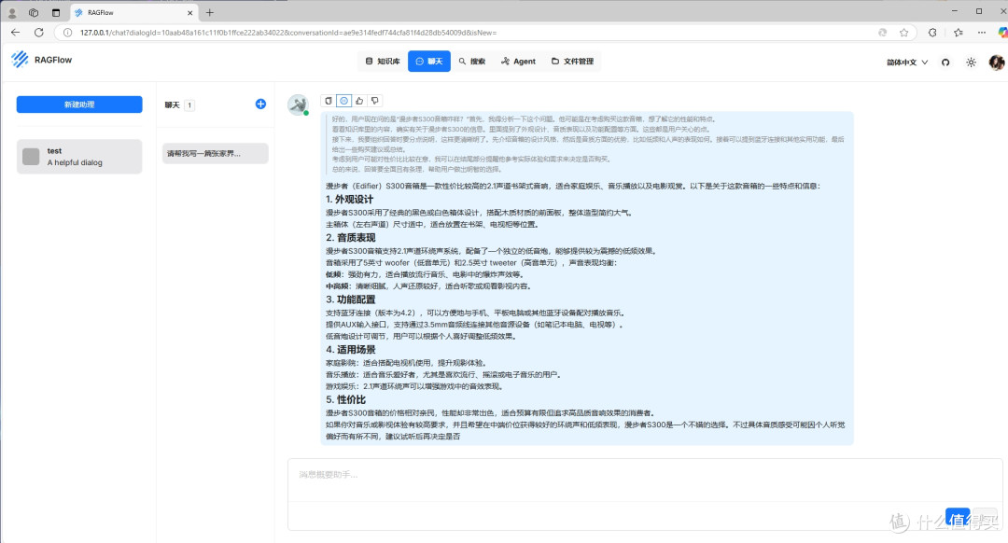
Task: Open the conversation 请帮我写一篇张家界...
Action: (x=216, y=154)
